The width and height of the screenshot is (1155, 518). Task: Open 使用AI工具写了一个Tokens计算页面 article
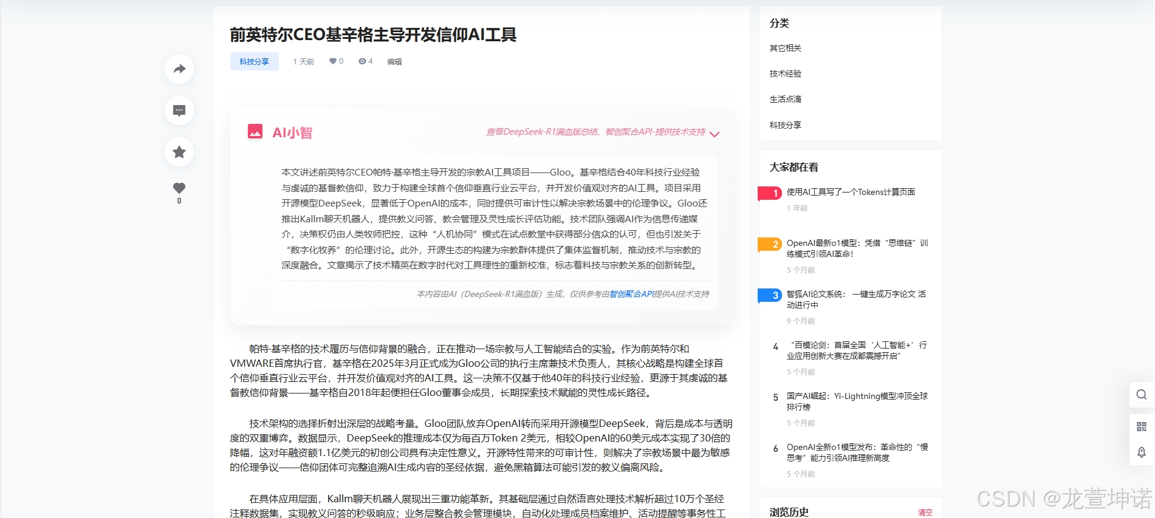(851, 192)
